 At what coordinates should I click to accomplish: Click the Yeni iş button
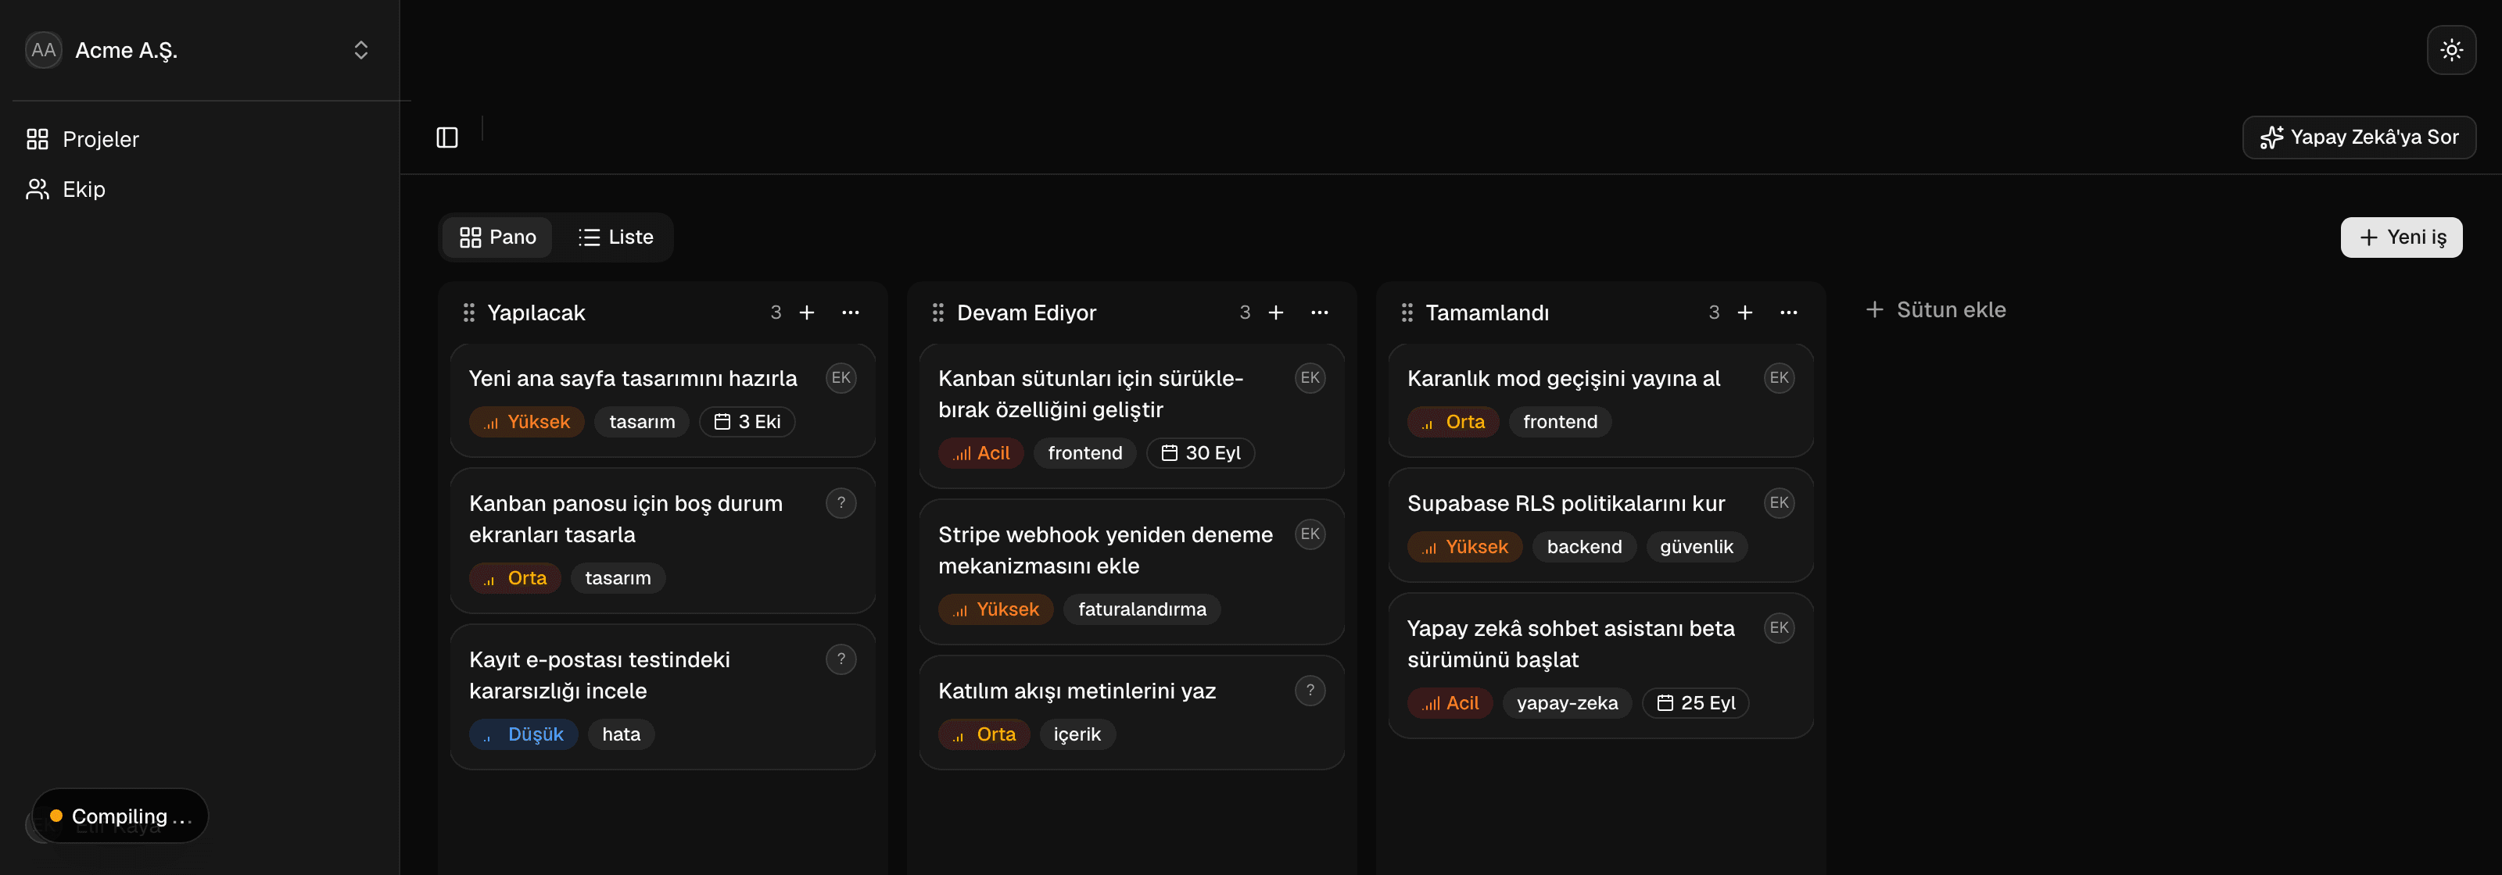pos(2401,237)
